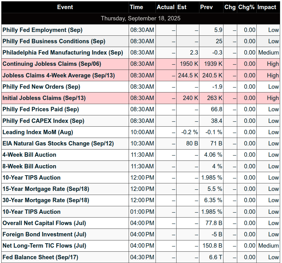Click the Time column header
Image resolution: width=282 pixels, height=263 pixels.
142,7
